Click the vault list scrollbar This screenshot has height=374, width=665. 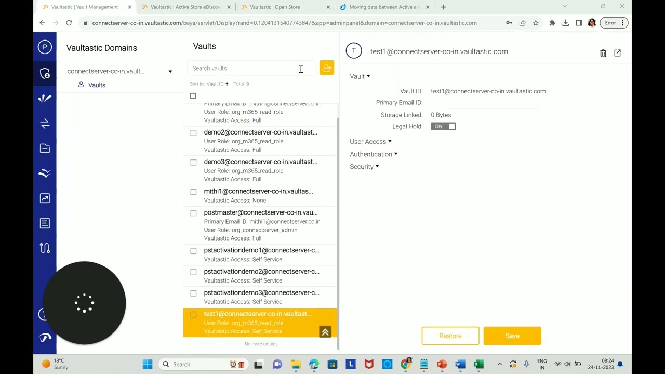click(338, 233)
